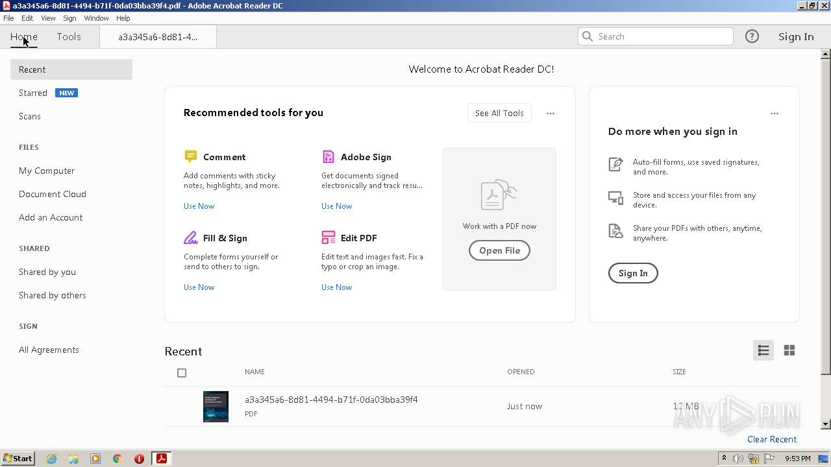This screenshot has height=467, width=831.
Task: Open the Help menu
Action: click(x=123, y=18)
